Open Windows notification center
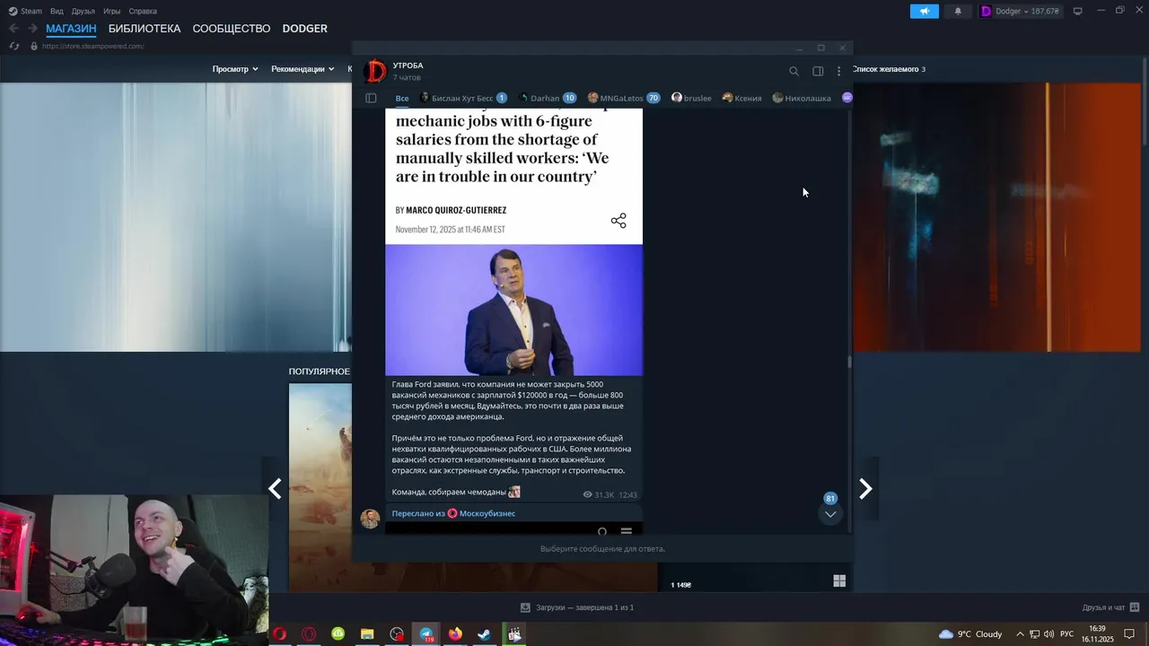This screenshot has height=646, width=1149. tap(1129, 634)
